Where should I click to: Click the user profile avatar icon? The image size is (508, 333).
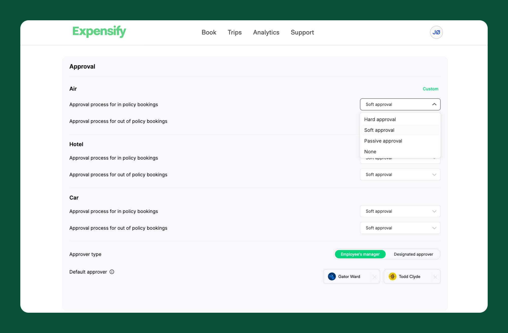click(x=436, y=32)
